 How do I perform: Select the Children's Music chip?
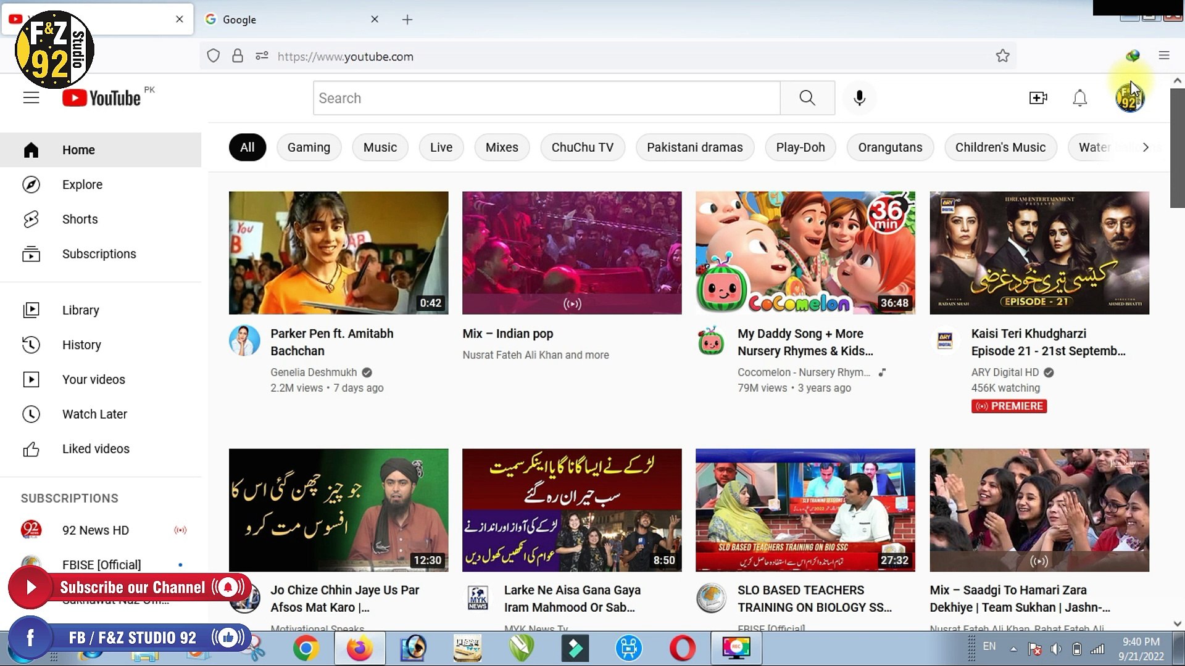coord(1000,147)
